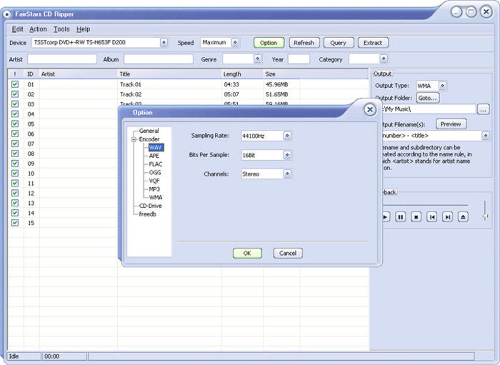The height and width of the screenshot is (365, 500).
Task: Select WAV encoder in tree
Action: click(156, 147)
